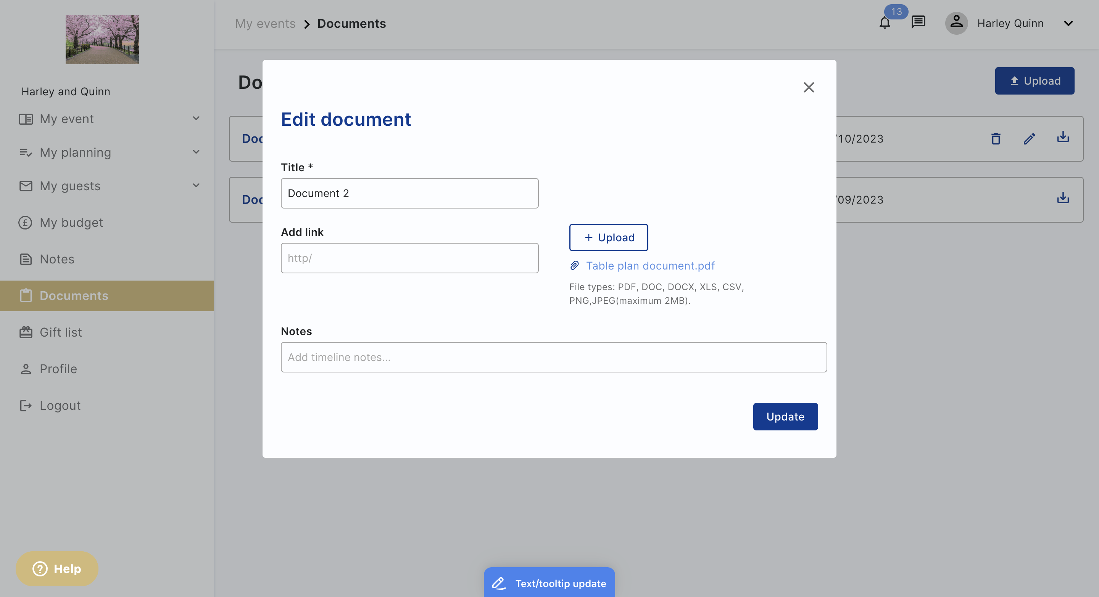Image resolution: width=1099 pixels, height=597 pixels.
Task: Click the Update button
Action: pos(785,417)
